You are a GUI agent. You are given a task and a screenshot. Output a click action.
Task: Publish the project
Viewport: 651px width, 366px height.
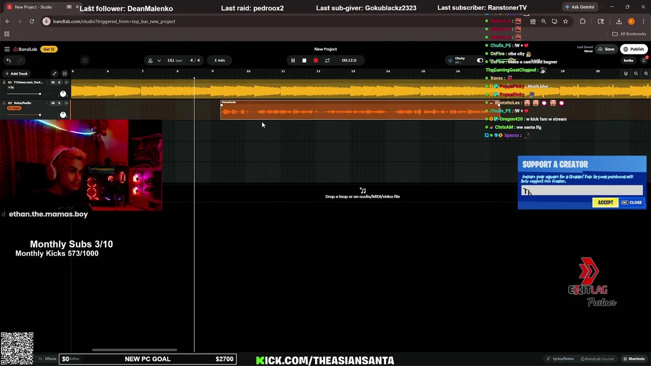pyautogui.click(x=634, y=49)
